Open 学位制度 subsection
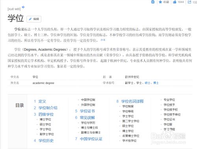The height and width of the screenshot is (149, 197). tap(128, 106)
